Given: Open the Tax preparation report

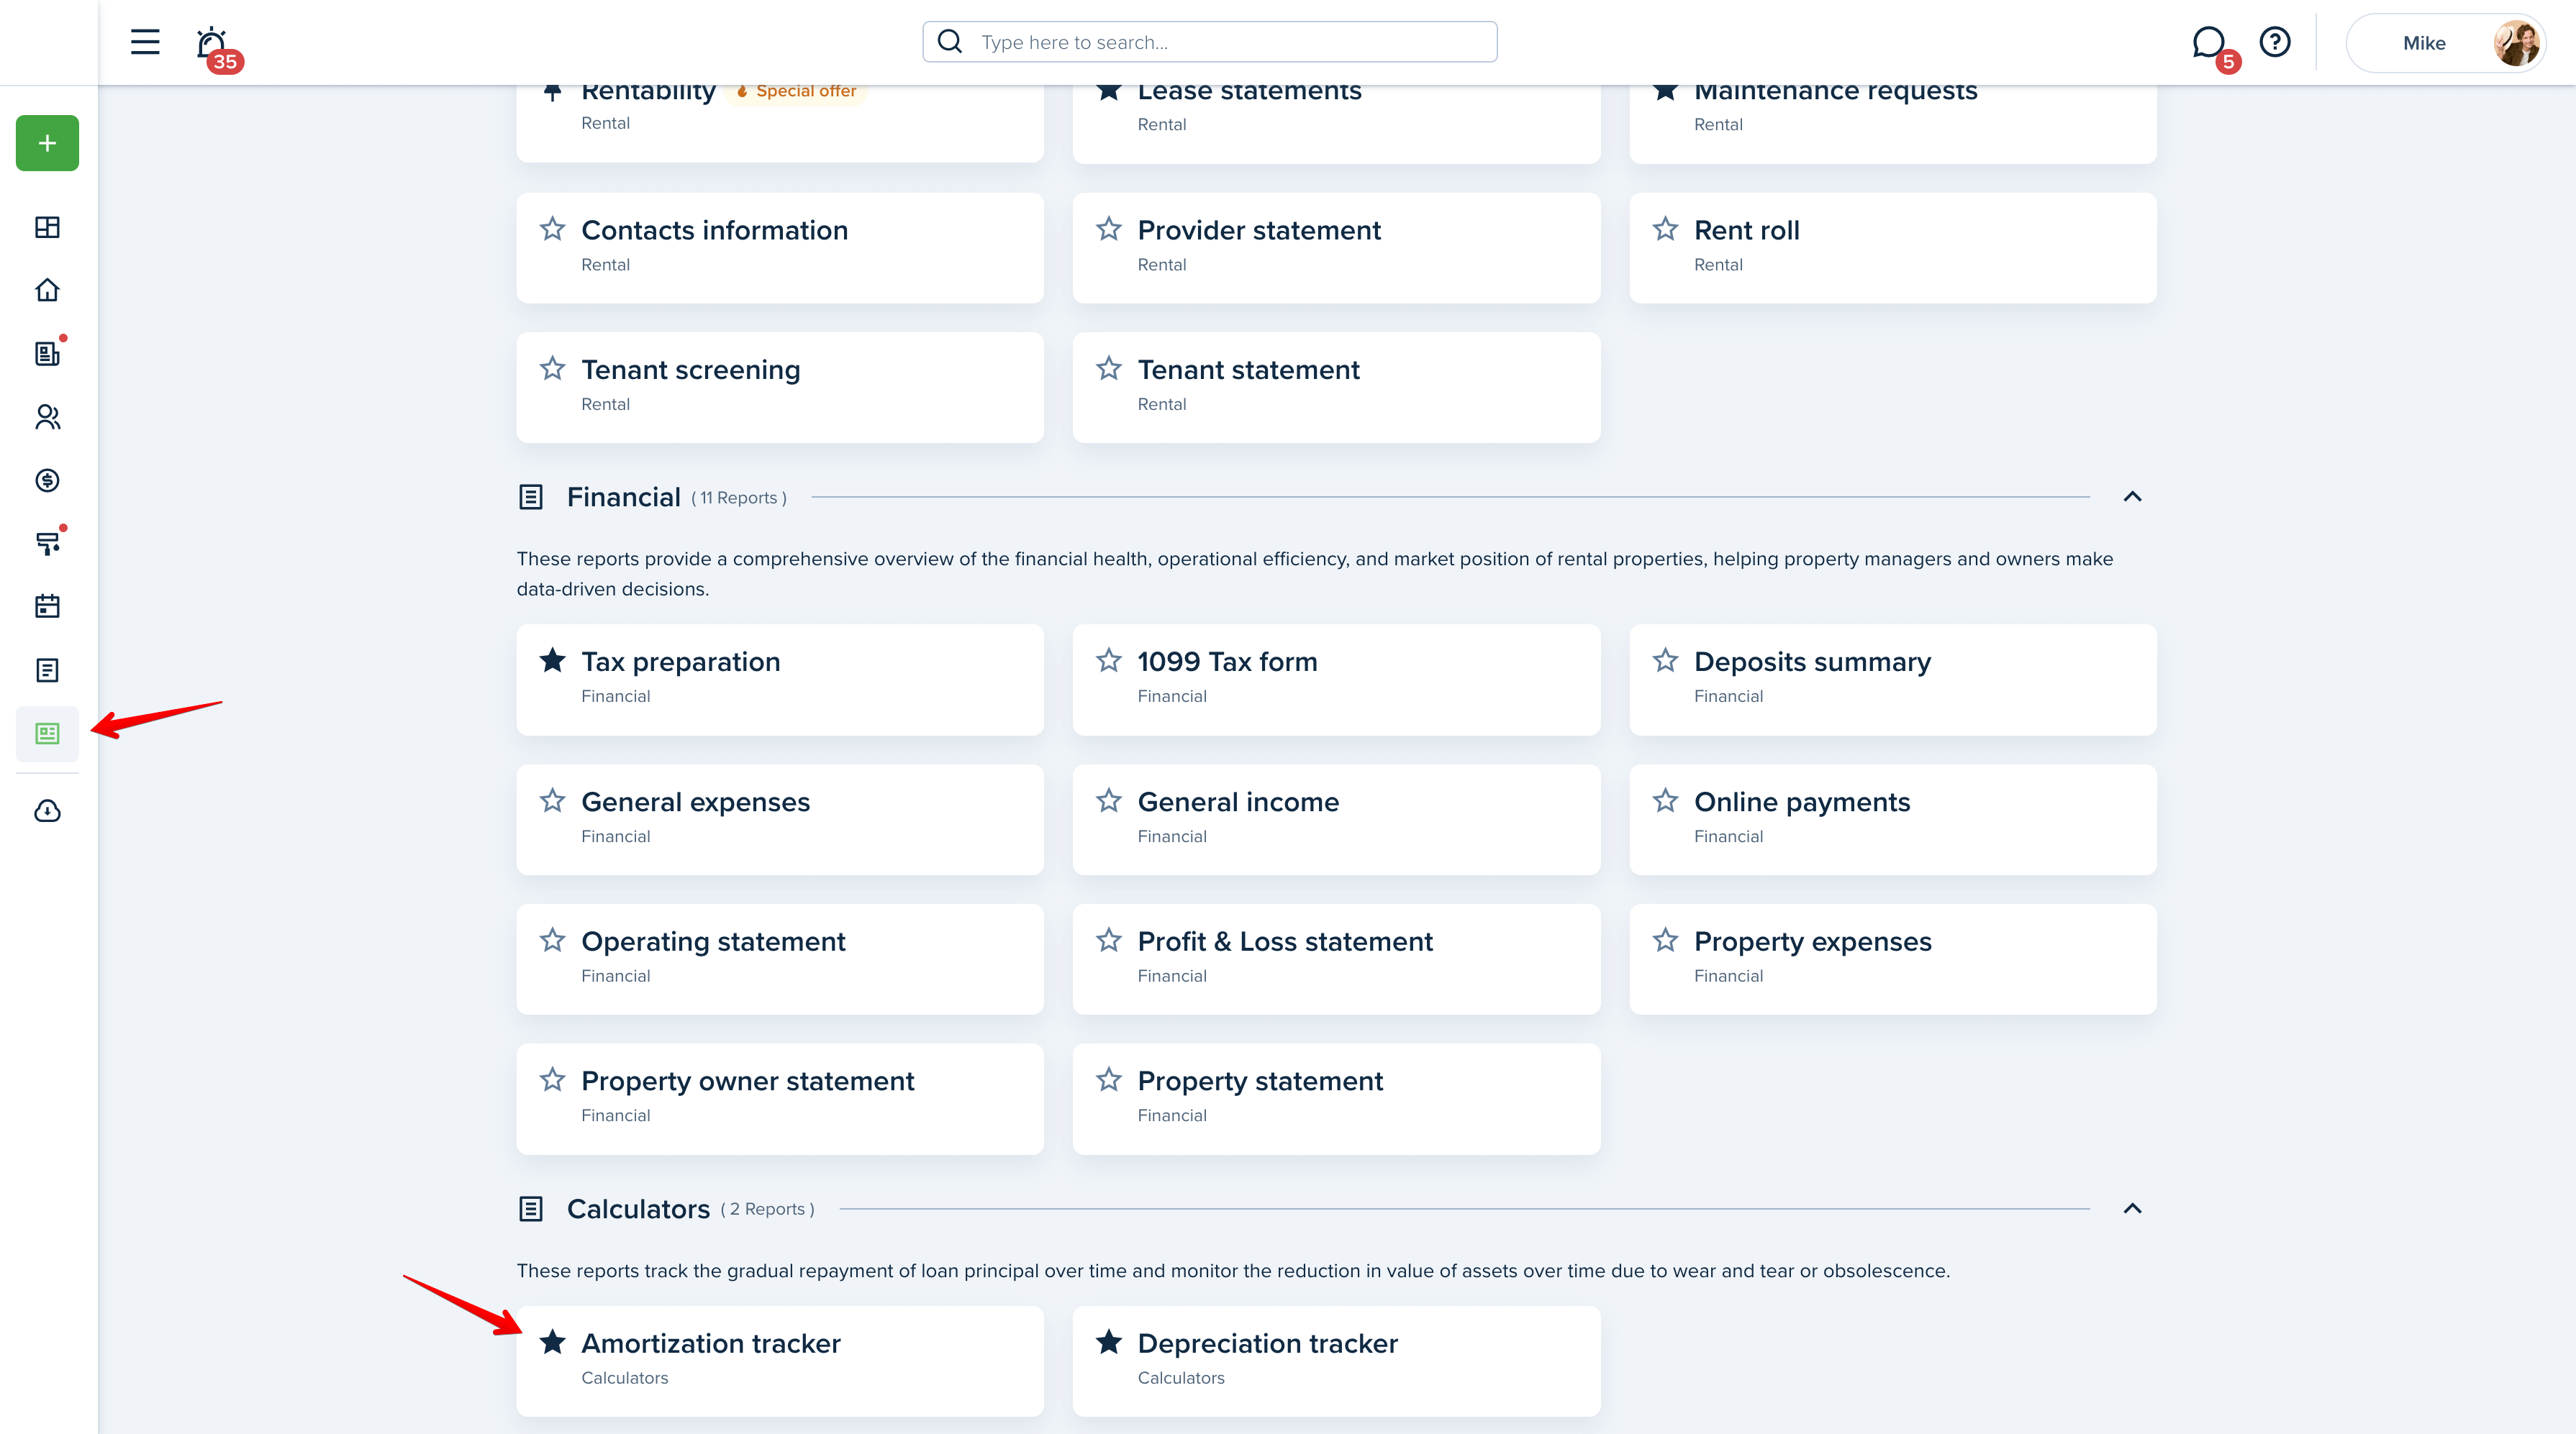Looking at the screenshot, I should point(780,680).
